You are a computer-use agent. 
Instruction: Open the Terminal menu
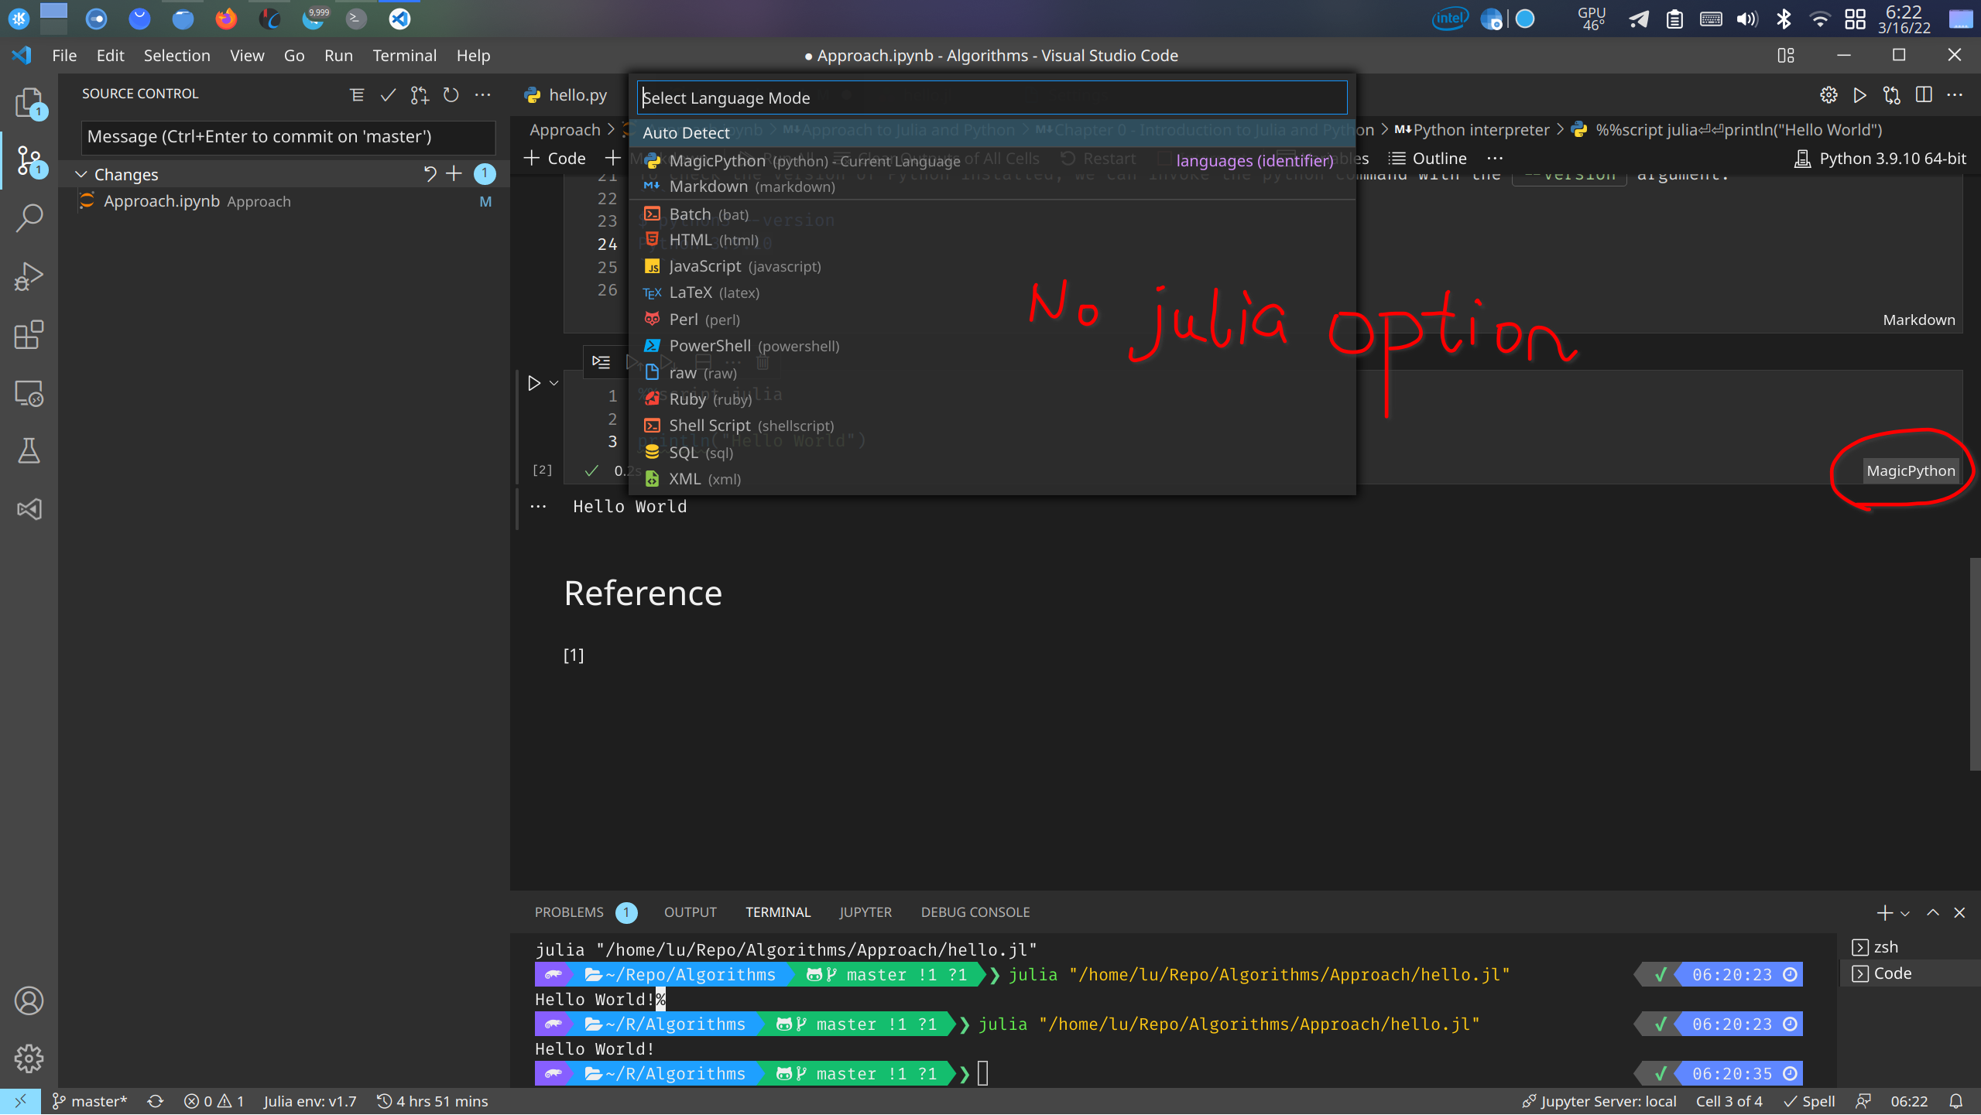pos(404,56)
